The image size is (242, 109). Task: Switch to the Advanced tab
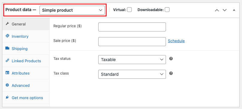pos(26,85)
